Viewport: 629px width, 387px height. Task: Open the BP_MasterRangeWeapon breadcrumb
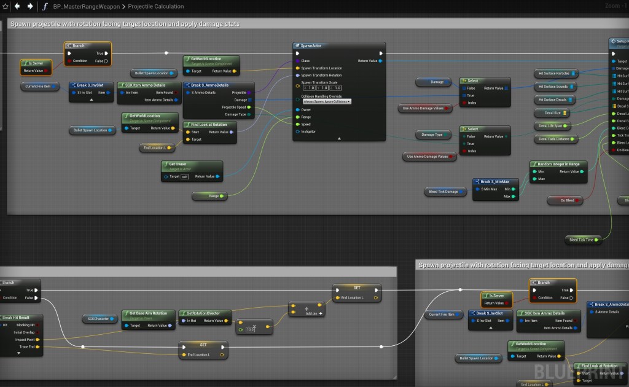(x=87, y=6)
